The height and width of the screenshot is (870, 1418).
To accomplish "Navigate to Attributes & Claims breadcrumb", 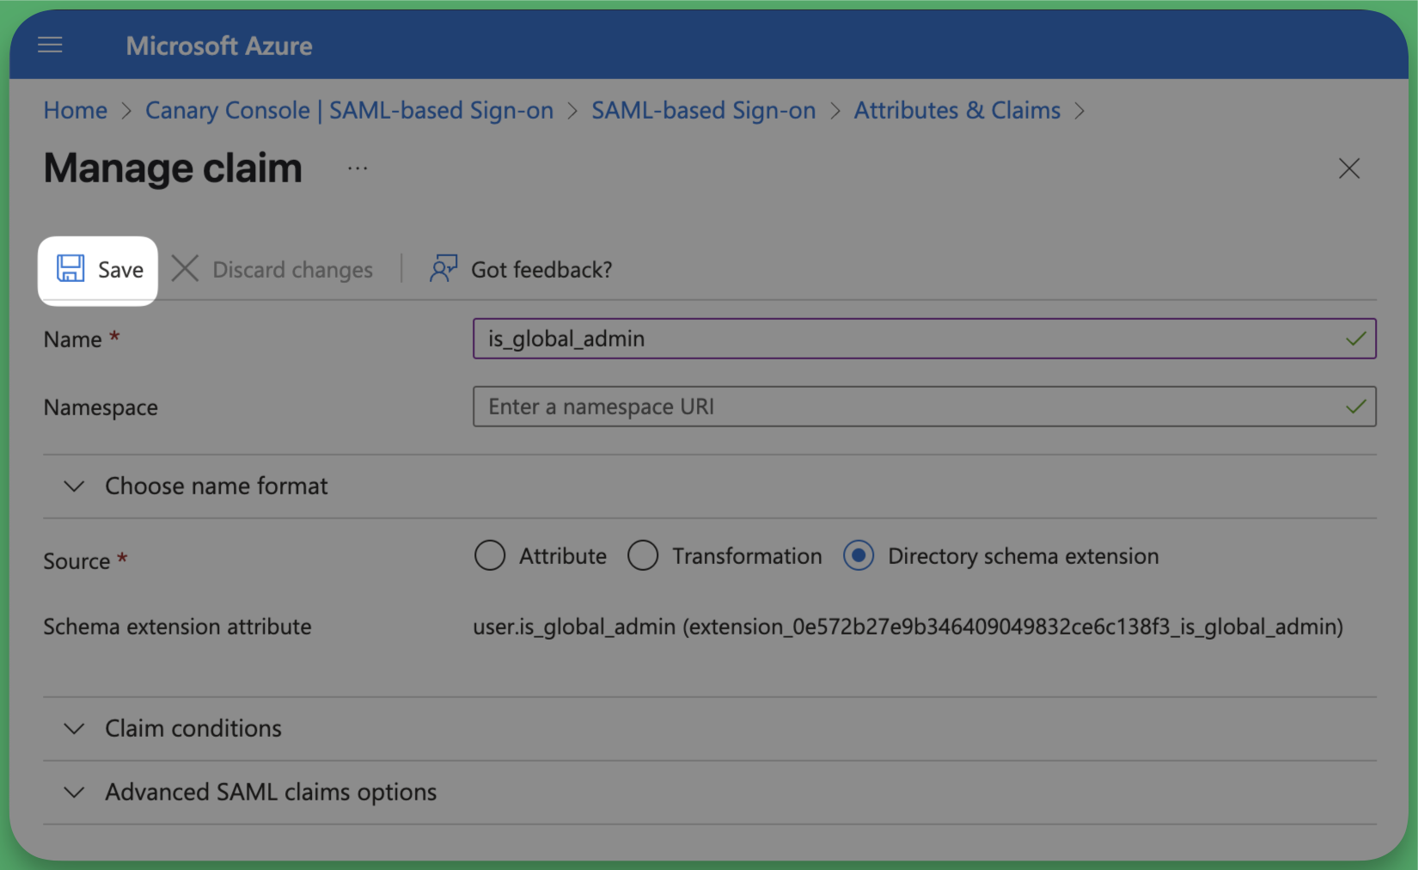I will 957,110.
